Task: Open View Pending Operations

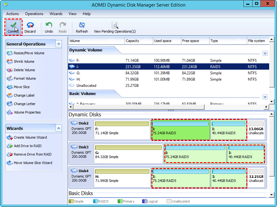Action: (x=115, y=27)
